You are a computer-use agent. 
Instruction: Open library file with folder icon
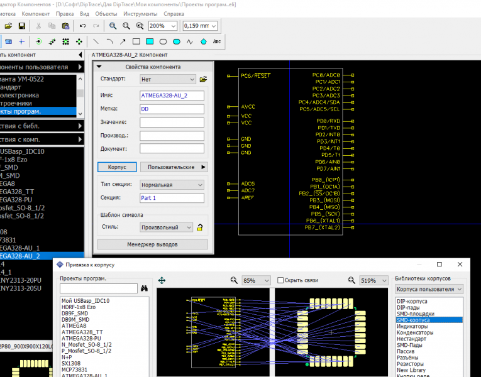(8, 26)
